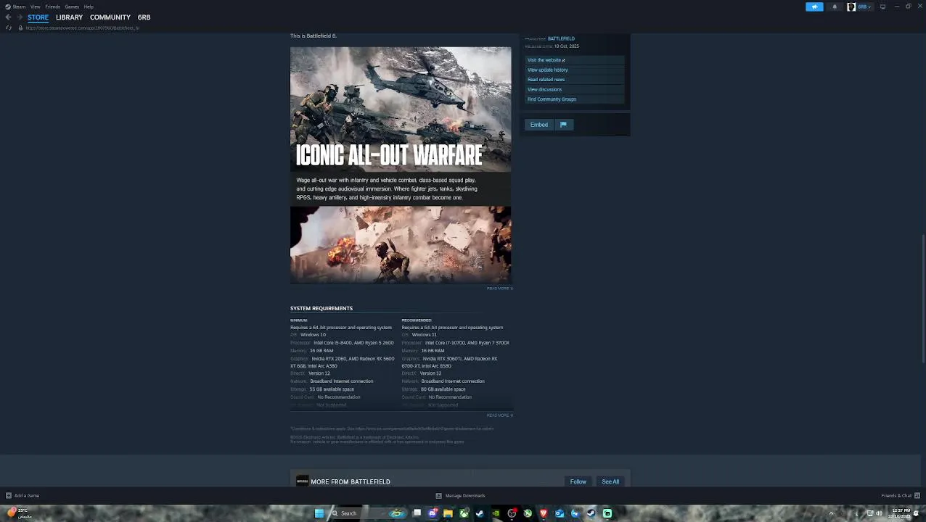Image resolution: width=926 pixels, height=522 pixels.
Task: Click the report flag icon button
Action: click(563, 125)
